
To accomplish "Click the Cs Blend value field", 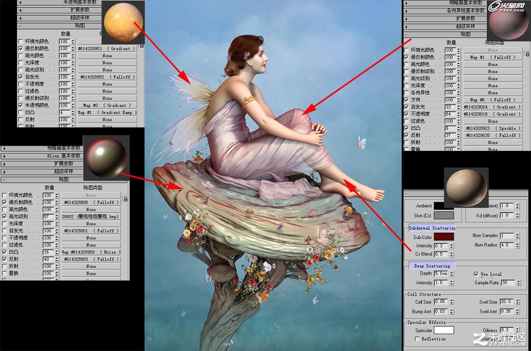I will click(441, 254).
